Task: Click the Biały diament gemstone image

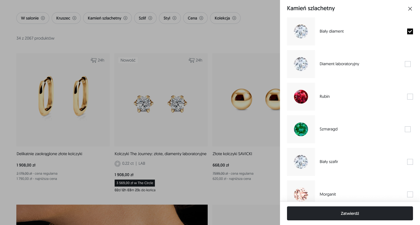Action: coord(301,31)
